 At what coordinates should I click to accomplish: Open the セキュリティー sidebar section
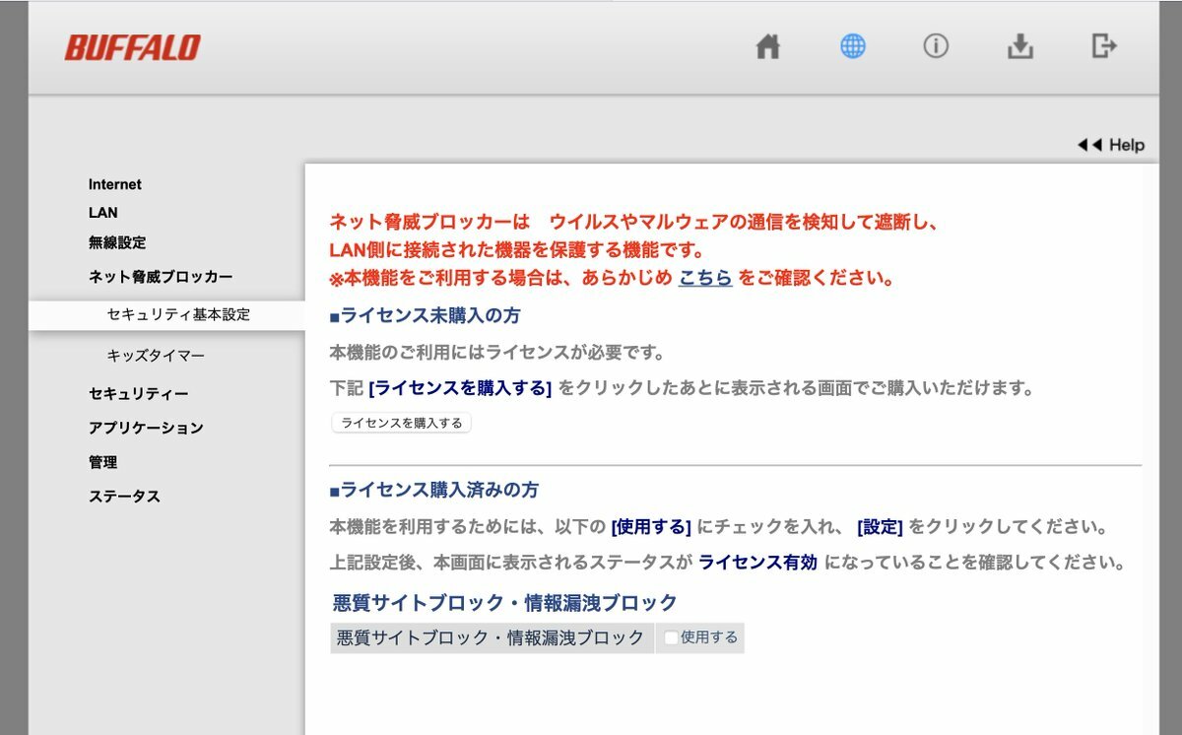coord(138,393)
